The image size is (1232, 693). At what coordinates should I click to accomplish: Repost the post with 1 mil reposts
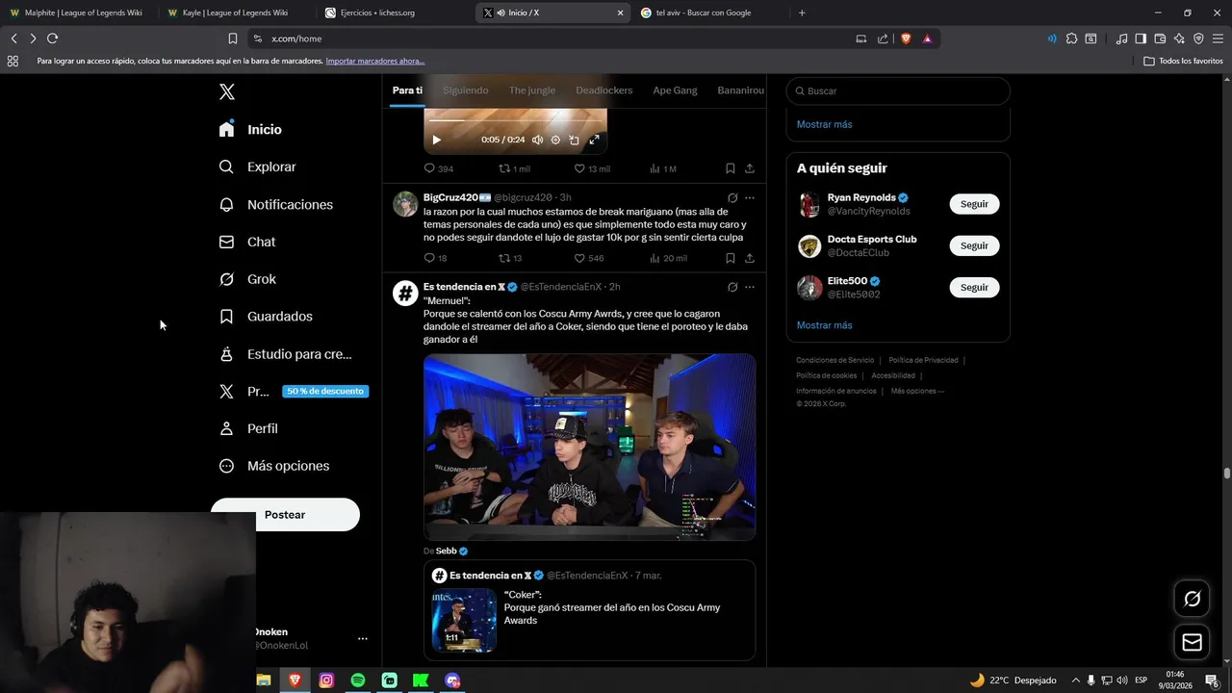point(514,168)
